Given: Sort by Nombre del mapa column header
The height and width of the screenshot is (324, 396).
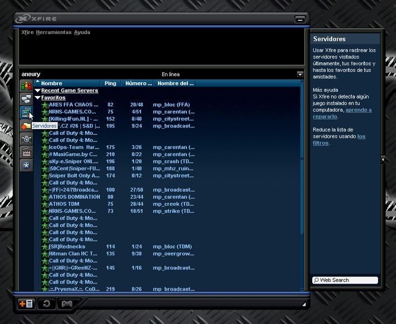Looking at the screenshot, I should (x=175, y=83).
